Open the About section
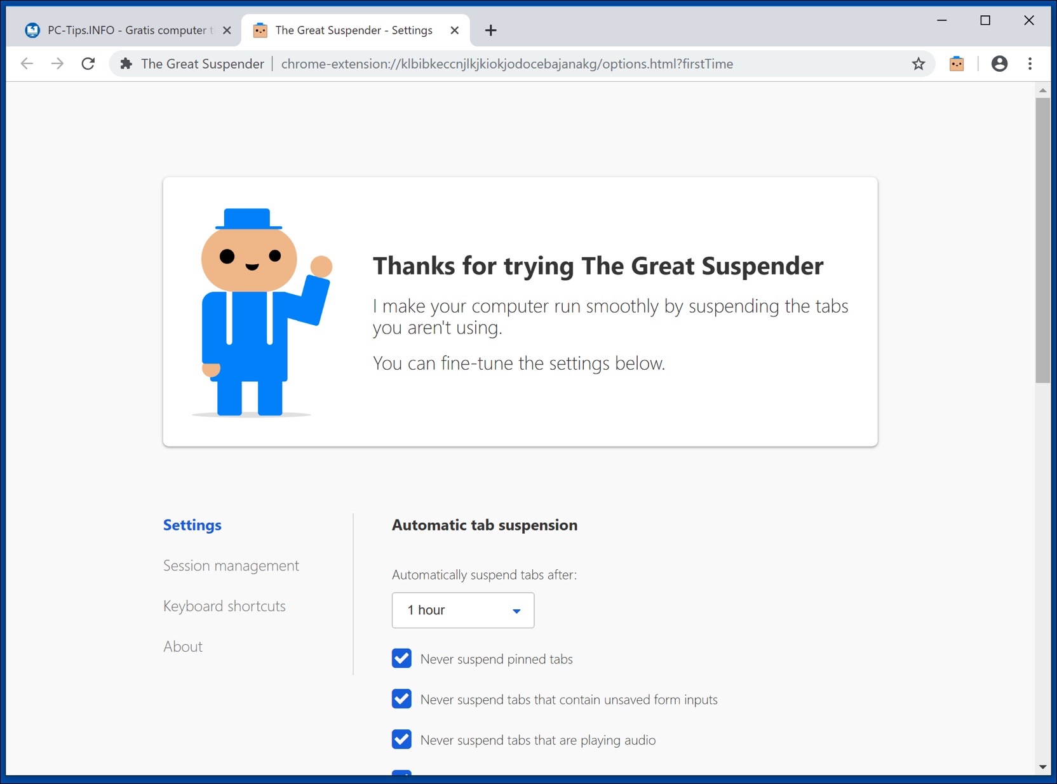This screenshot has width=1057, height=784. coord(183,647)
